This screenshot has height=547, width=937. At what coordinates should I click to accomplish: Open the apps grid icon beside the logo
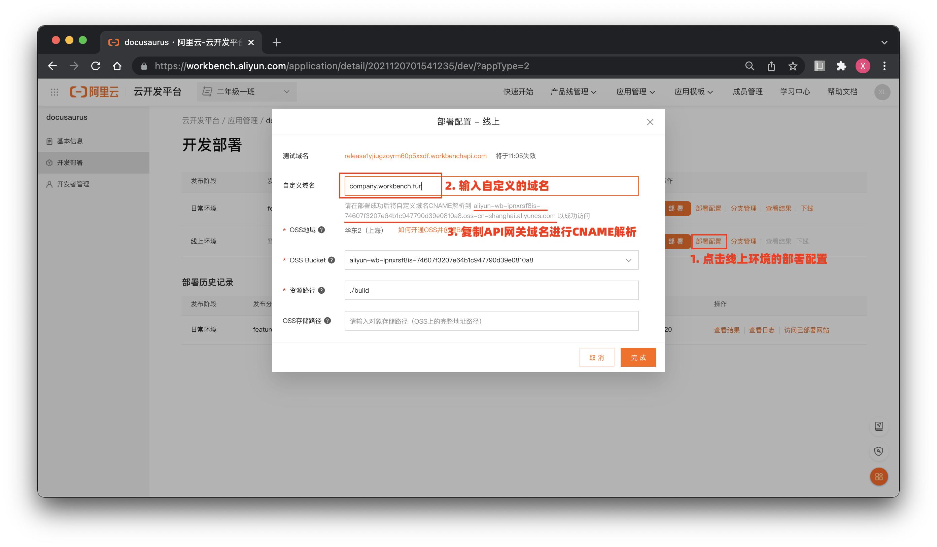tap(54, 92)
